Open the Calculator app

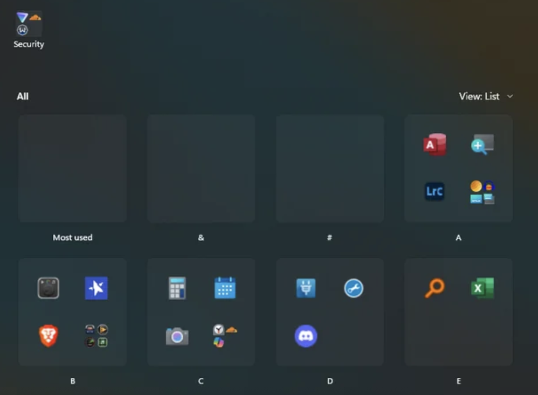(x=177, y=288)
